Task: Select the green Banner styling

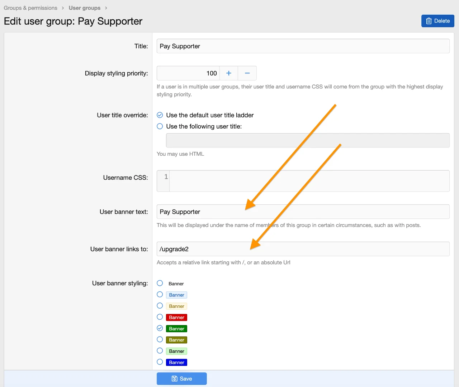Action: point(160,328)
